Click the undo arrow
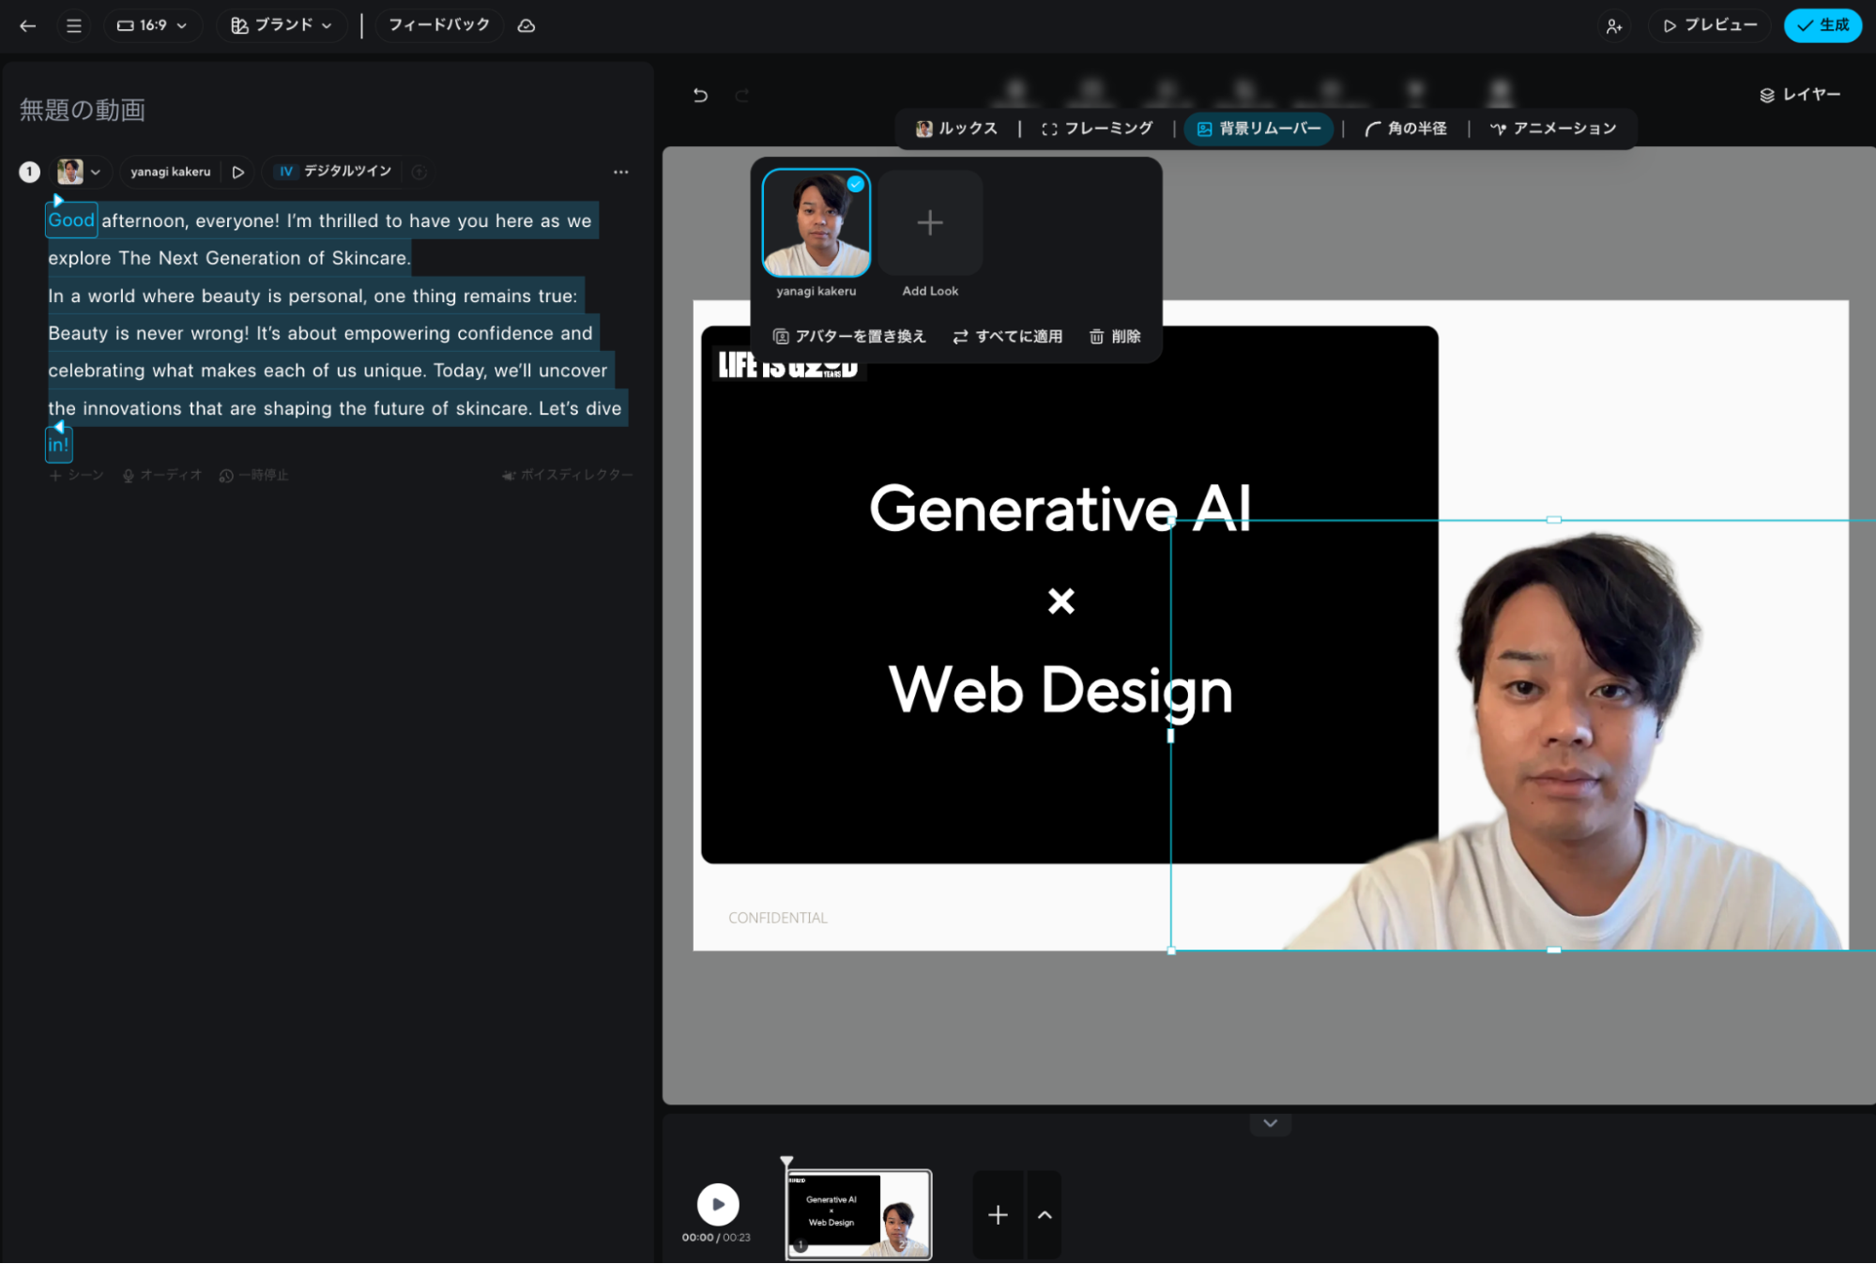 point(700,95)
